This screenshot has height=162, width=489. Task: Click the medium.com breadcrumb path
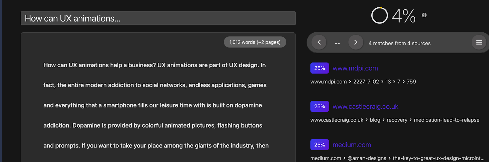pos(397,158)
